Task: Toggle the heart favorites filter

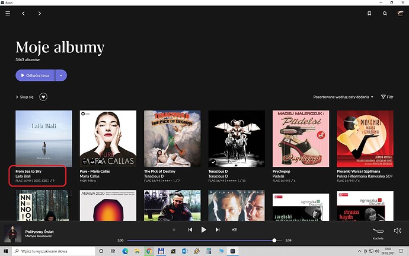Action: click(x=43, y=97)
